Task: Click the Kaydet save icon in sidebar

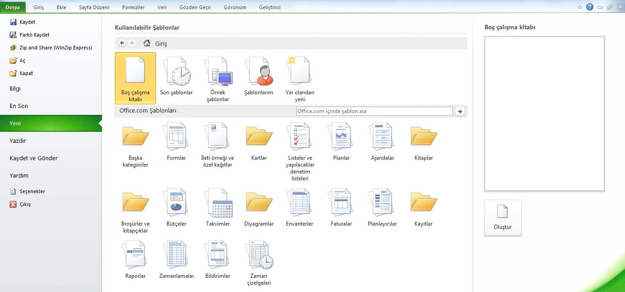Action: tap(13, 22)
